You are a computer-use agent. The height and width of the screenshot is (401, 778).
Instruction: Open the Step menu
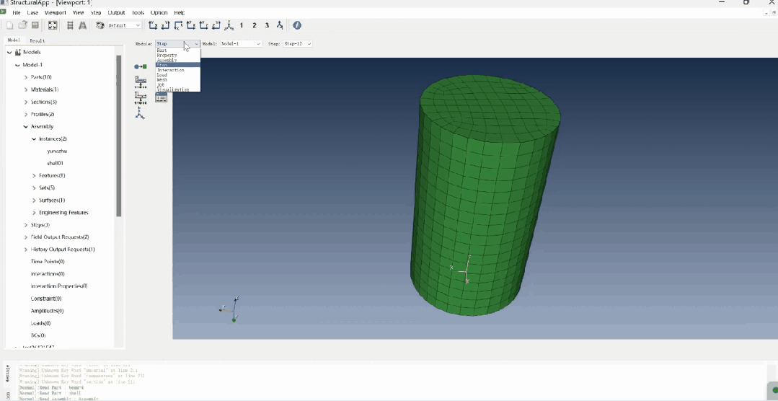pos(96,12)
